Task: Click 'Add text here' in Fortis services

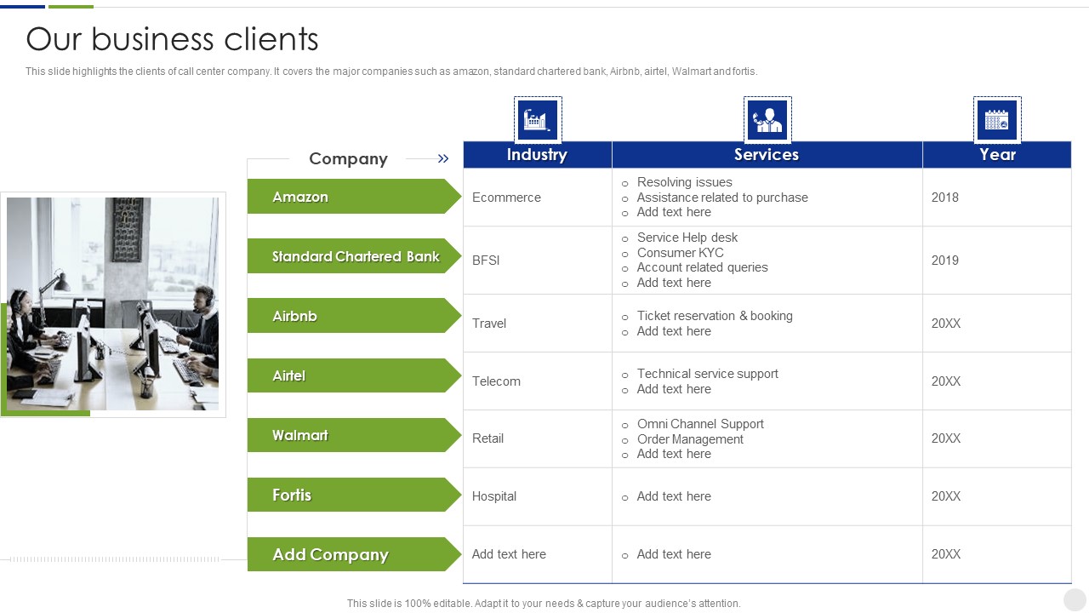Action: point(674,496)
